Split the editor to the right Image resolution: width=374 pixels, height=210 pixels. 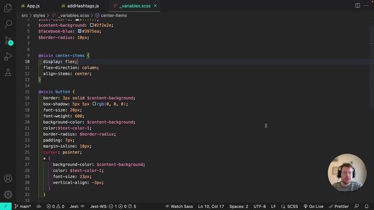pyautogui.click(x=357, y=5)
